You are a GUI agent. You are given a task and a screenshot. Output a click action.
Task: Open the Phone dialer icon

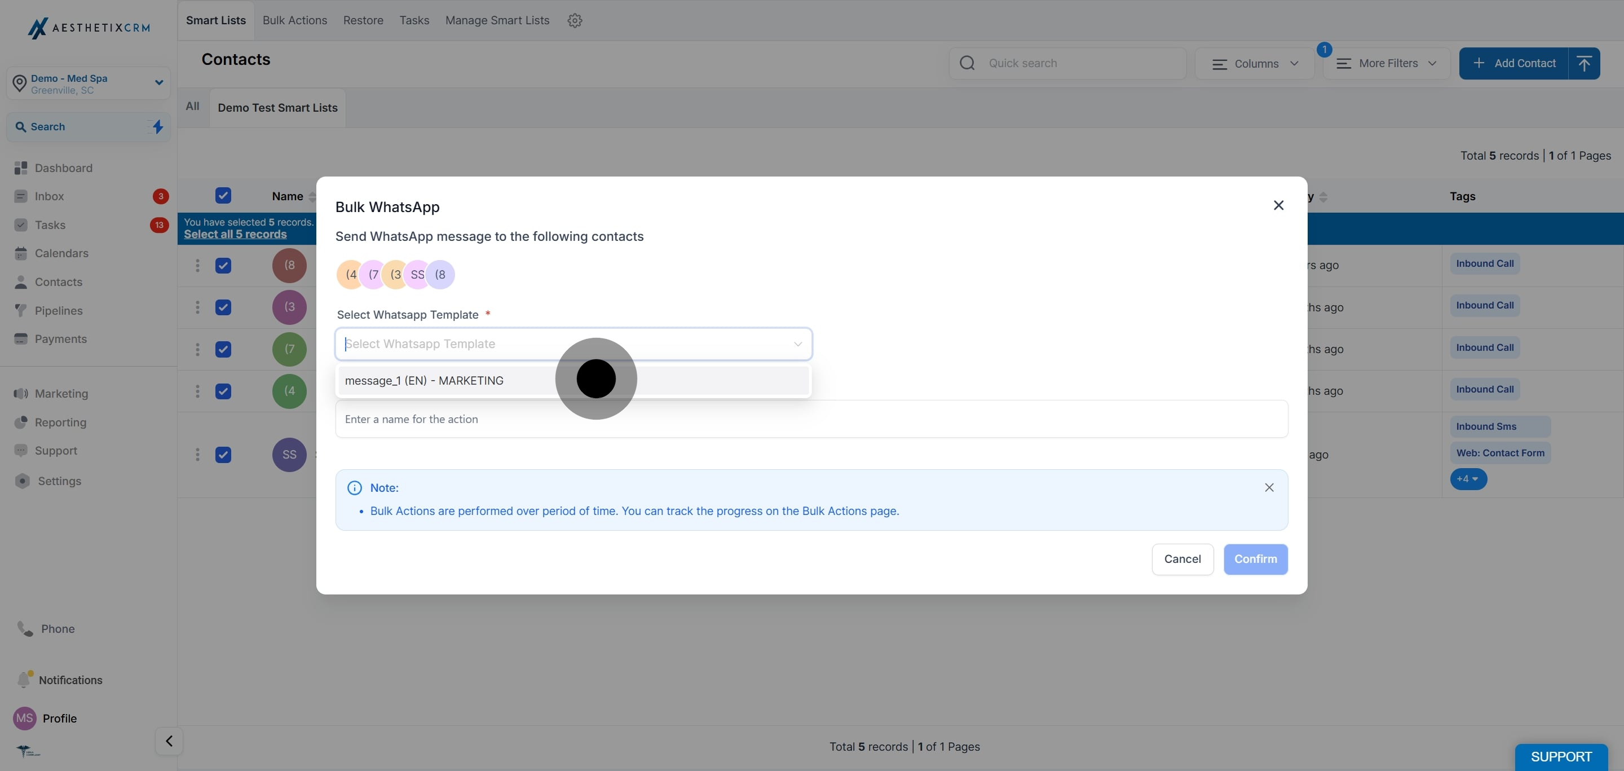[x=25, y=628]
